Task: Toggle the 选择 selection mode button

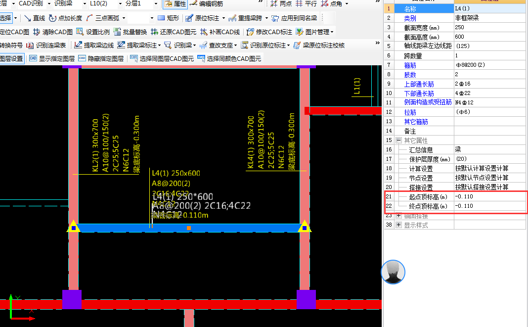Action: 6,18
